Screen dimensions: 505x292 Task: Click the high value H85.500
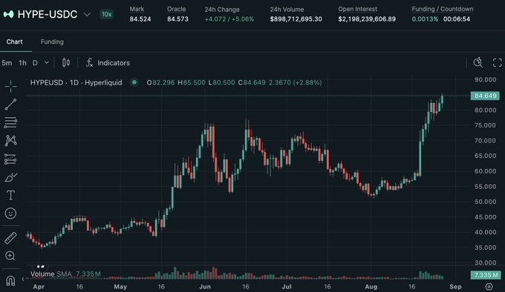[192, 82]
